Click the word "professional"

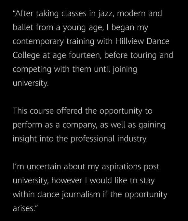[93, 139]
